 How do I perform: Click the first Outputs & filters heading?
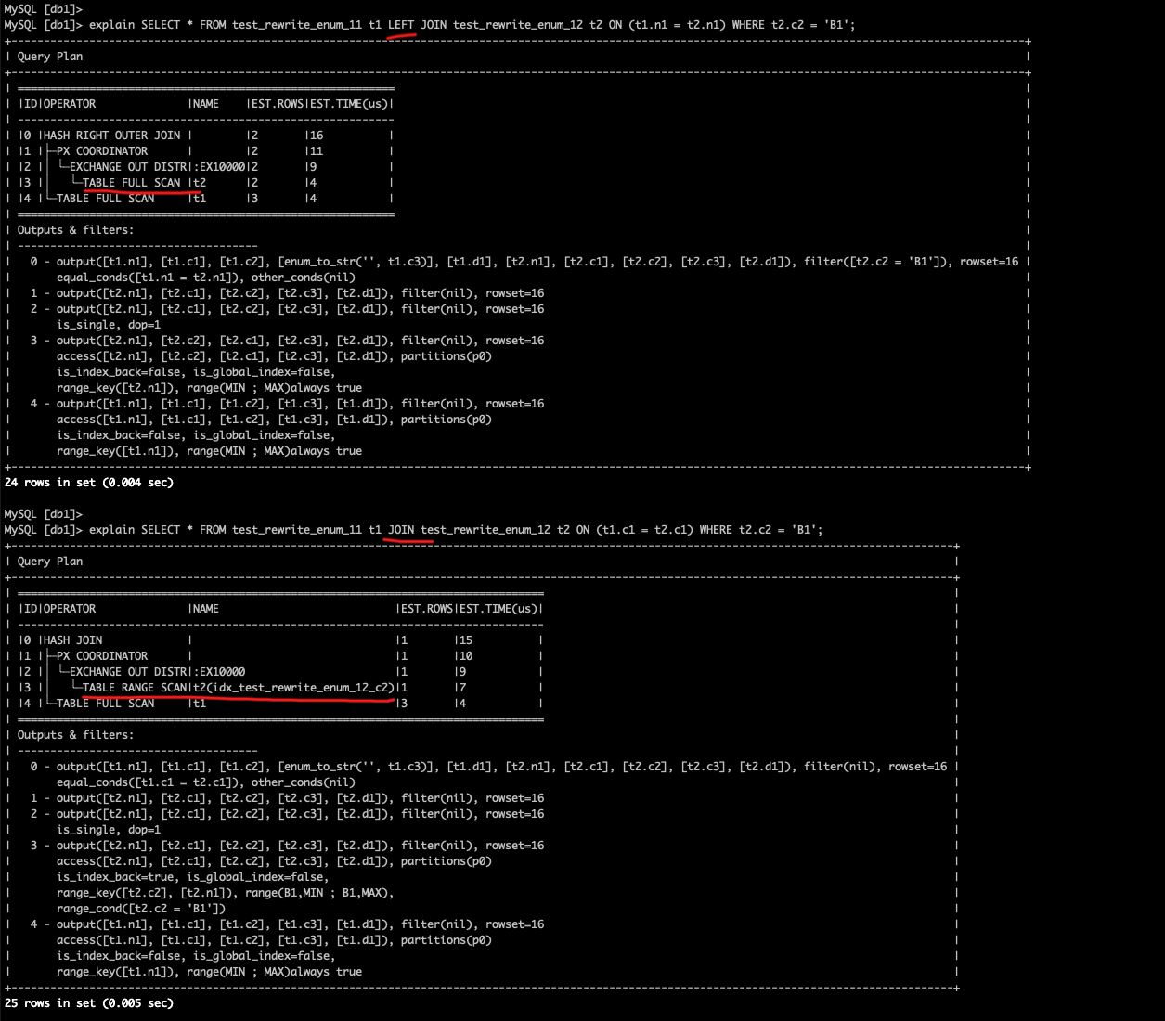tap(75, 230)
